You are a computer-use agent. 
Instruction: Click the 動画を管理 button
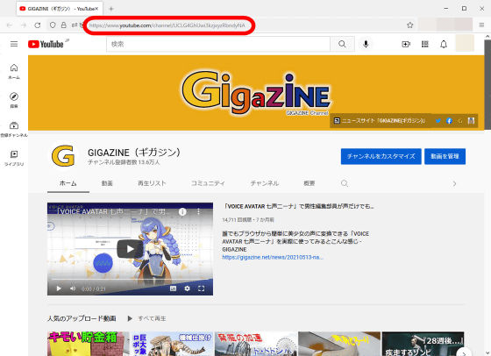(x=445, y=156)
